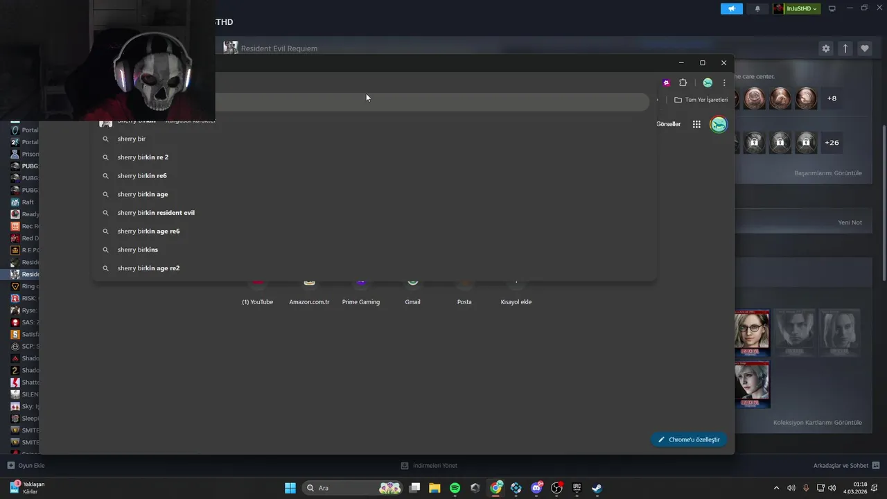The image size is (887, 499).
Task: Expand hidden system tray icons chevron
Action: [x=776, y=488]
